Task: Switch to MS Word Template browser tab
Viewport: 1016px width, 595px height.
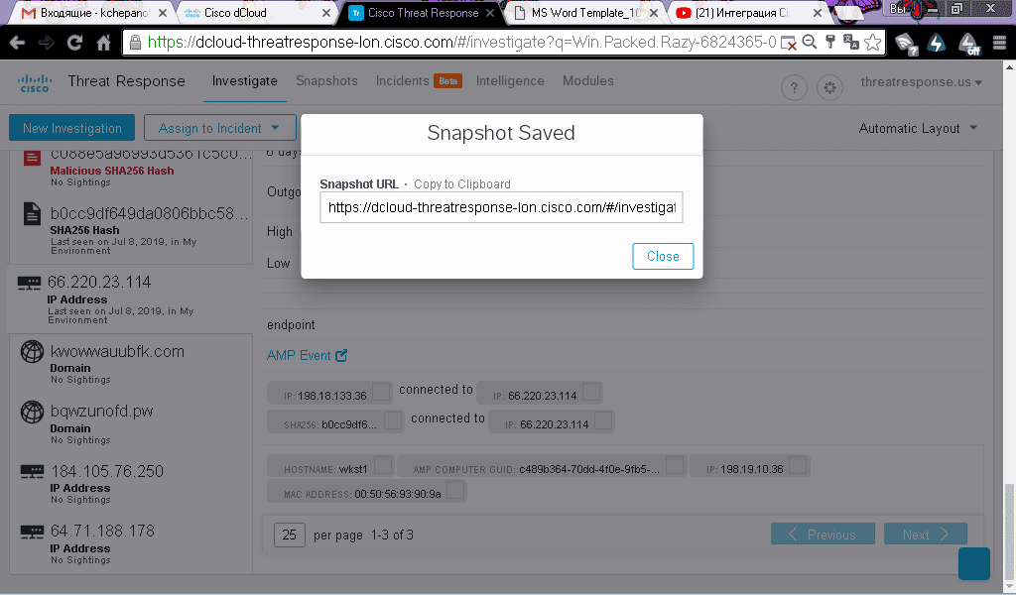Action: click(x=586, y=13)
